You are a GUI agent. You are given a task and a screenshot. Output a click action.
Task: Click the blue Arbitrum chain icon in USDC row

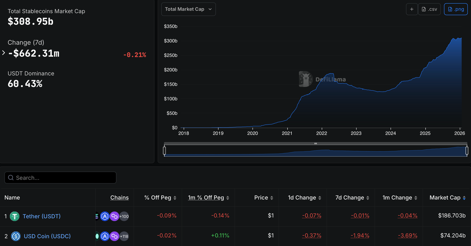pyautogui.click(x=105, y=236)
